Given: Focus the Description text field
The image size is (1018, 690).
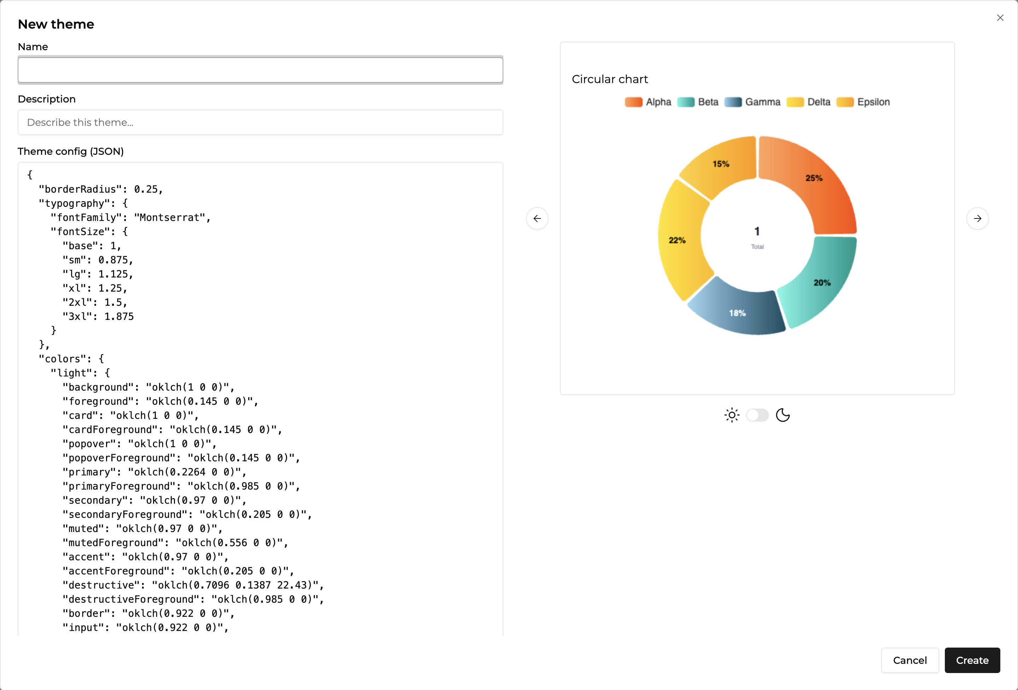Looking at the screenshot, I should (260, 122).
